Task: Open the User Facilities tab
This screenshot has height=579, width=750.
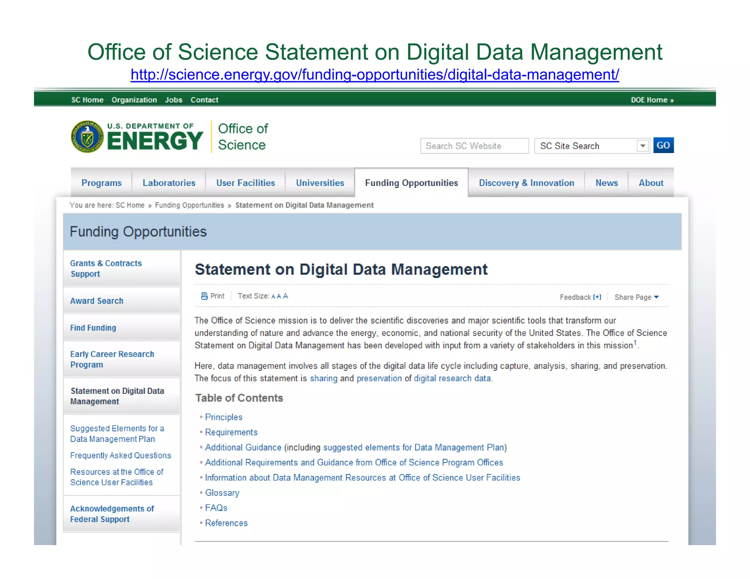Action: coord(245,183)
